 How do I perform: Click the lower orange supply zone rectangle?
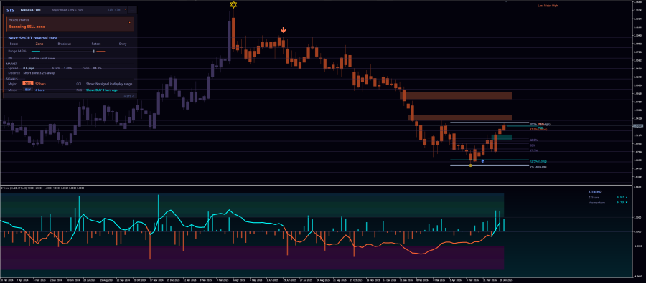460,117
